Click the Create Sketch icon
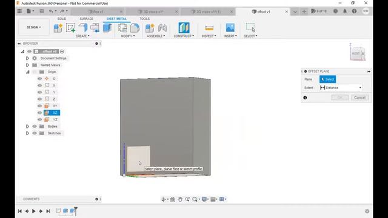Viewport: 388px width, 218px height. click(x=70, y=28)
